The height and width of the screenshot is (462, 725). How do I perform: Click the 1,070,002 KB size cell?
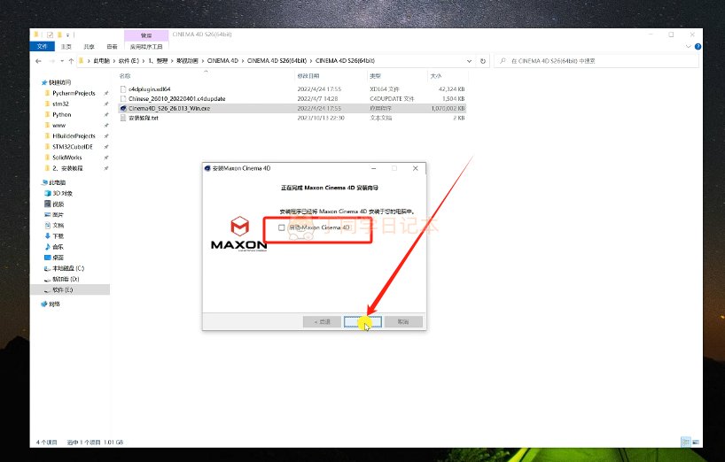coord(448,109)
